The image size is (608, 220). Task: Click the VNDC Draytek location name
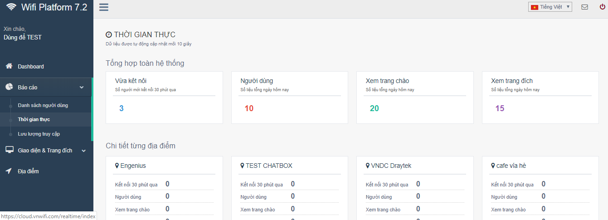(391, 166)
